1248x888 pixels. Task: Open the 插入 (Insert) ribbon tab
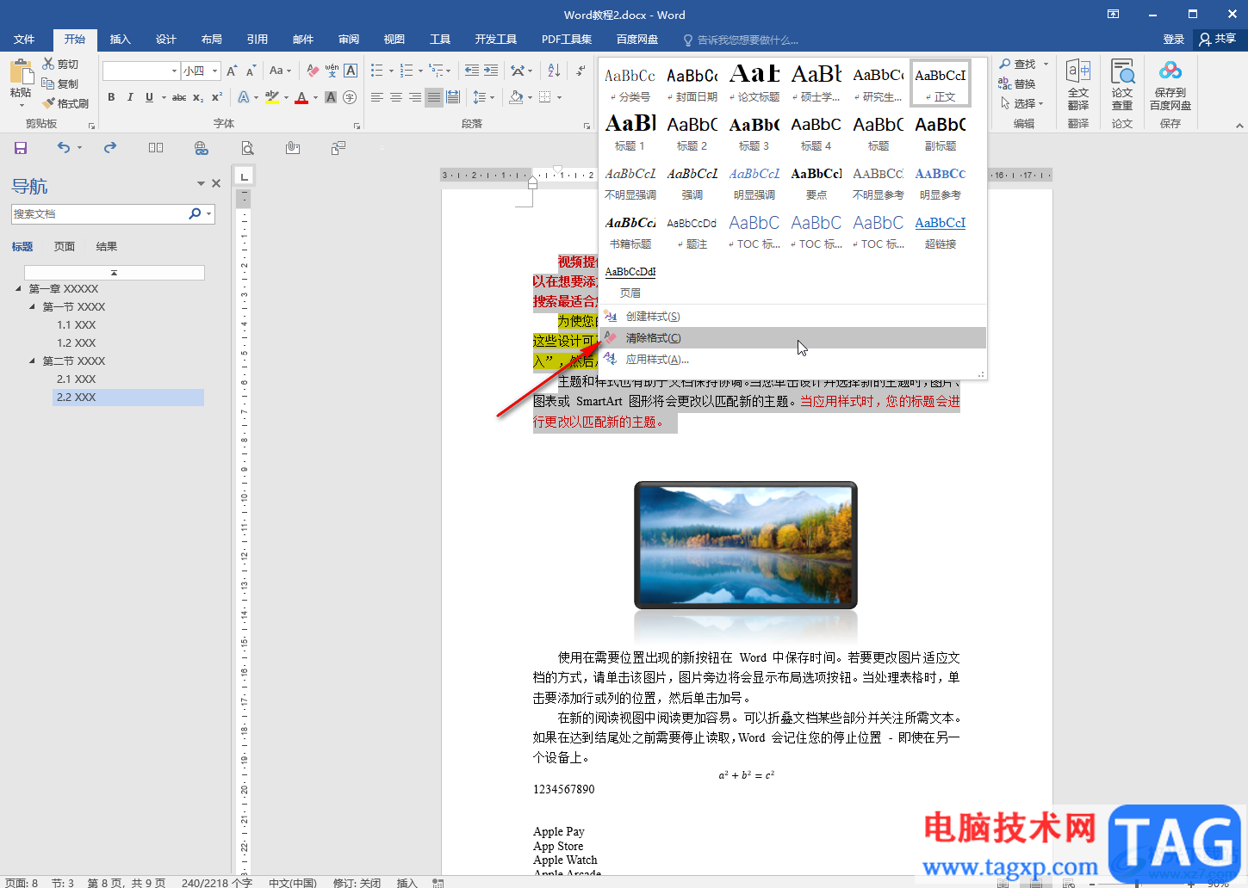click(x=120, y=40)
